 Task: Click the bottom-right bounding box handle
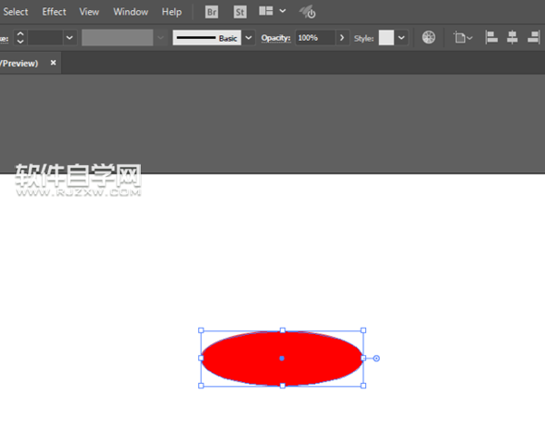(363, 386)
